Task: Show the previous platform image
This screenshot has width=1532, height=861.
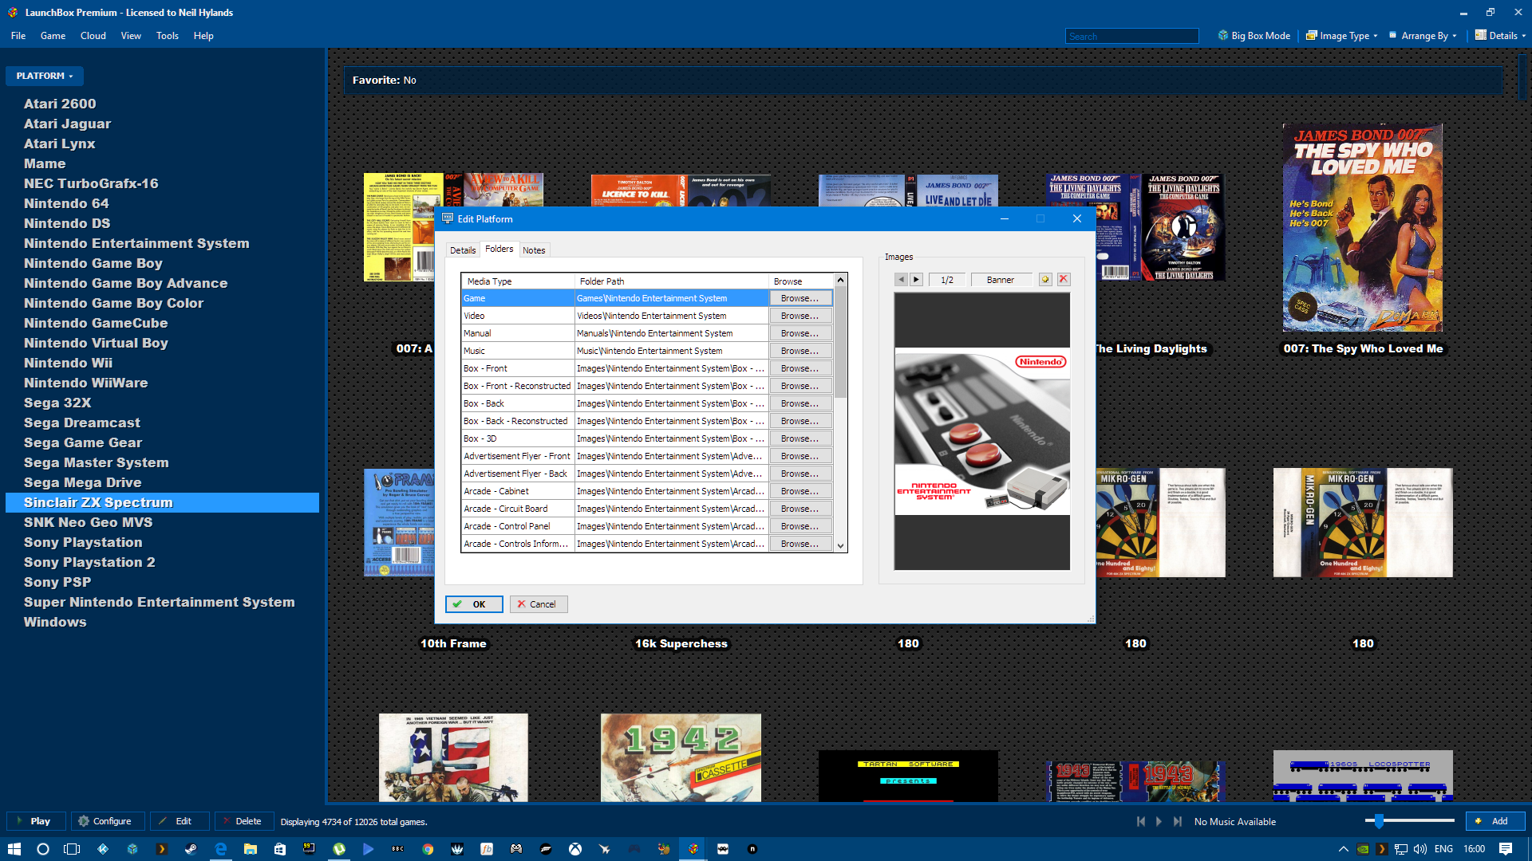Action: click(901, 280)
